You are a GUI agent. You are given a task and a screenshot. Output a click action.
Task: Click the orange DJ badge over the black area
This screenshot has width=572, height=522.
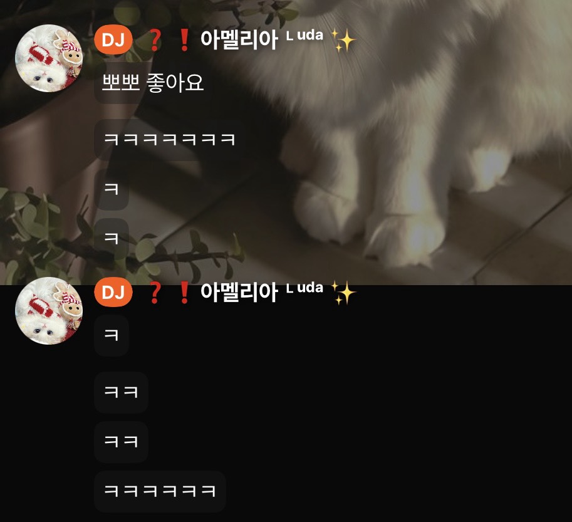(x=113, y=292)
